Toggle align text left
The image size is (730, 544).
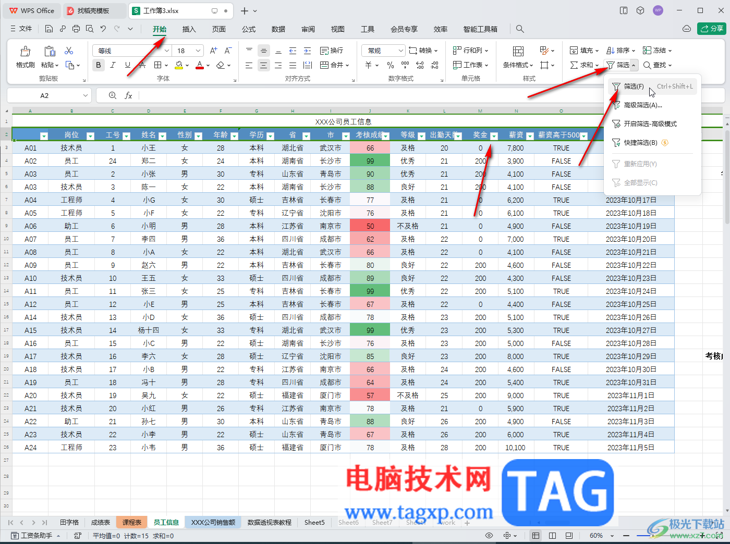pyautogui.click(x=249, y=65)
